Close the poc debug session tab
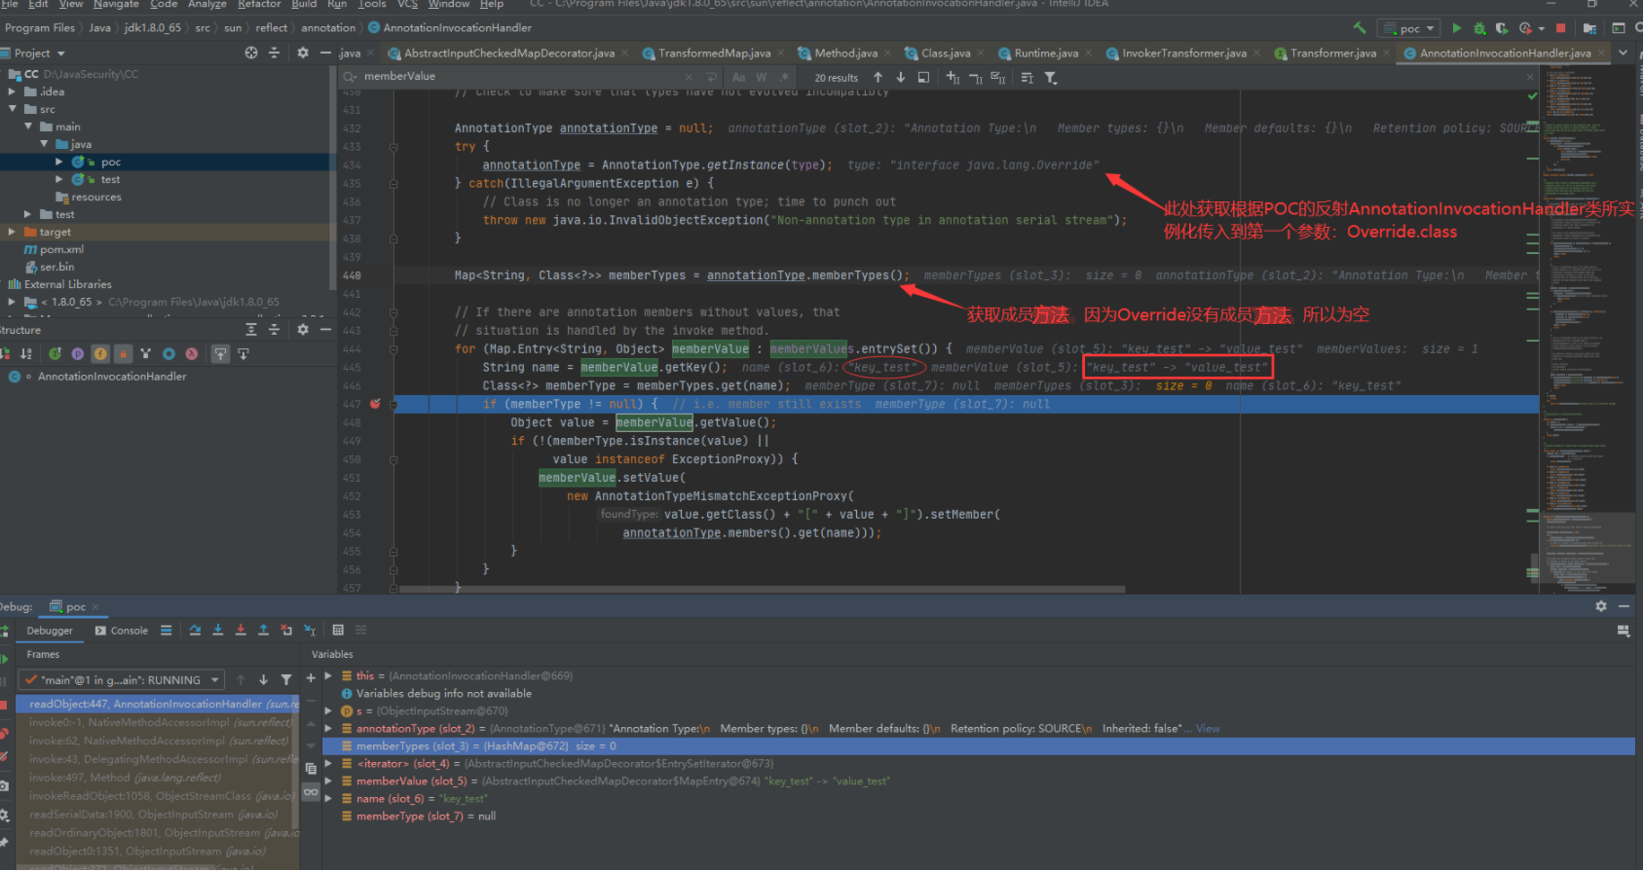Image resolution: width=1644 pixels, height=871 pixels. pos(95,606)
